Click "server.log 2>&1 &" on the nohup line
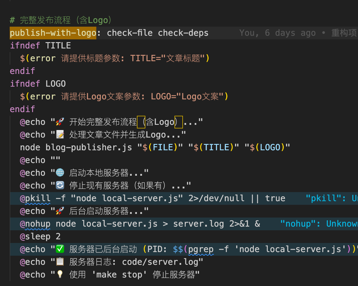Screen dimensions: 358x286 (x=217, y=224)
